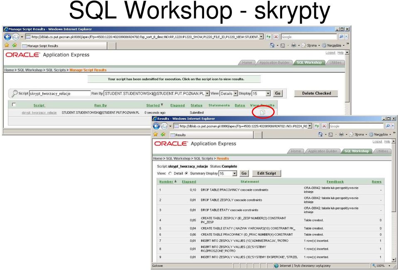Select the Summary view radio button
The height and width of the screenshot is (270, 399).
pyautogui.click(x=186, y=173)
